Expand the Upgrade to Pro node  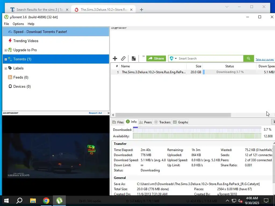pos(6,50)
